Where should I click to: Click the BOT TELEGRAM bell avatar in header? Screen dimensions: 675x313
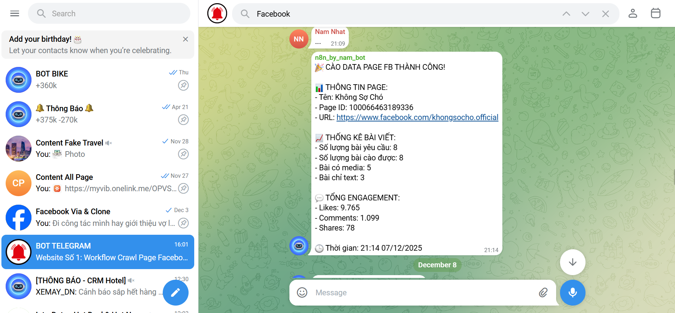click(x=217, y=13)
